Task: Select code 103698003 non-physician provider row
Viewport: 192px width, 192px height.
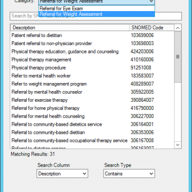Action: pyautogui.click(x=92, y=43)
